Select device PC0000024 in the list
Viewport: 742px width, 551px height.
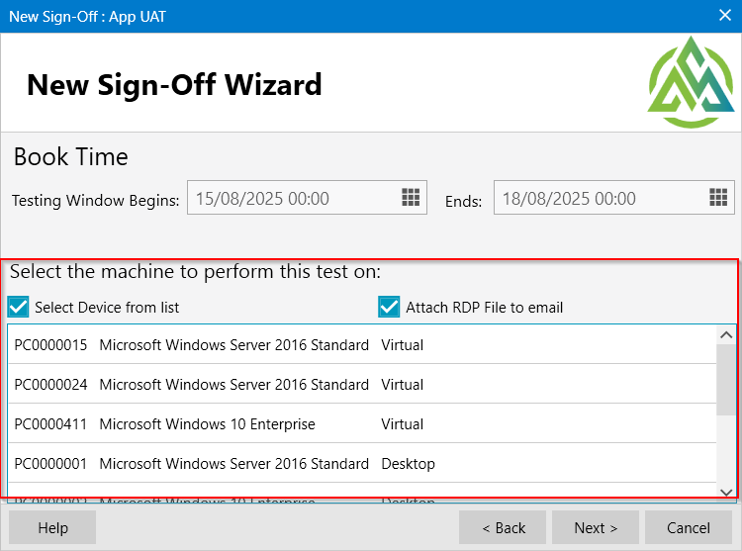point(362,384)
